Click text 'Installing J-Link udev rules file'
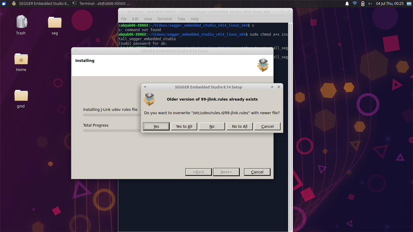Viewport: 413px width, 232px height. (110, 110)
